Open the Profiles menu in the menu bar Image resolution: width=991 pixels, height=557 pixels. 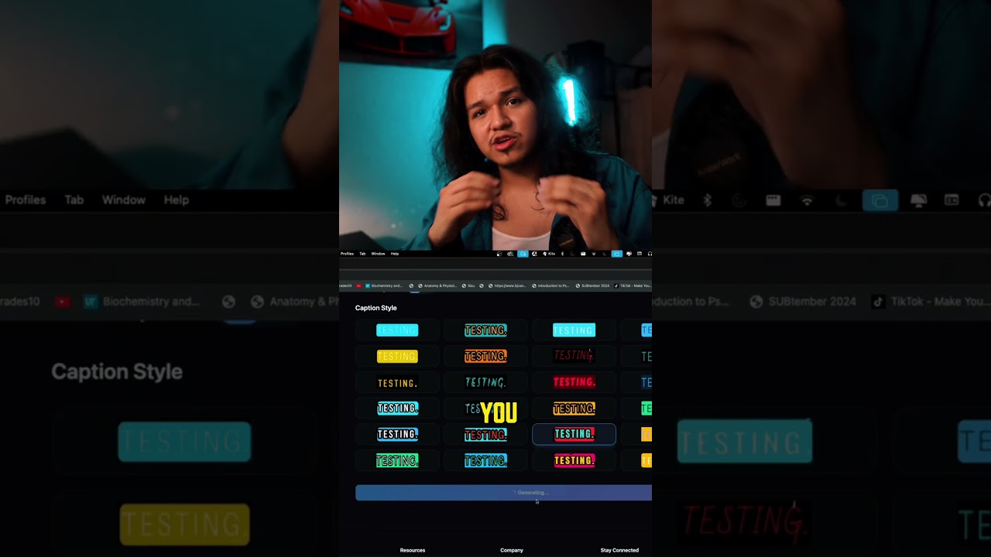click(x=347, y=254)
